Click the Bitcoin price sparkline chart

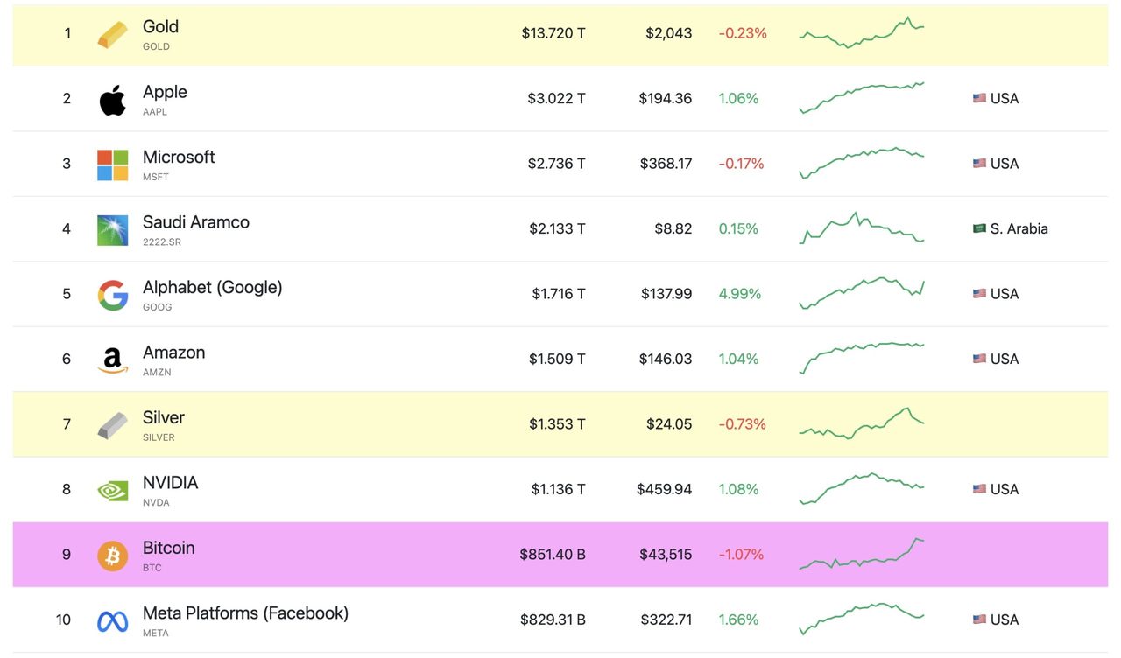pyautogui.click(x=862, y=554)
